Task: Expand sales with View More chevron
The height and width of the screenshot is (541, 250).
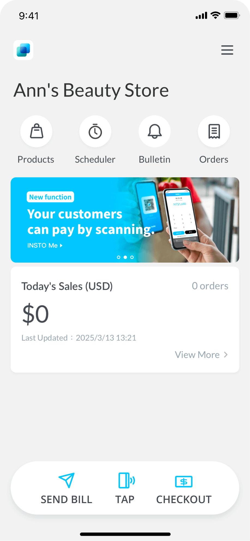Action: (226, 354)
